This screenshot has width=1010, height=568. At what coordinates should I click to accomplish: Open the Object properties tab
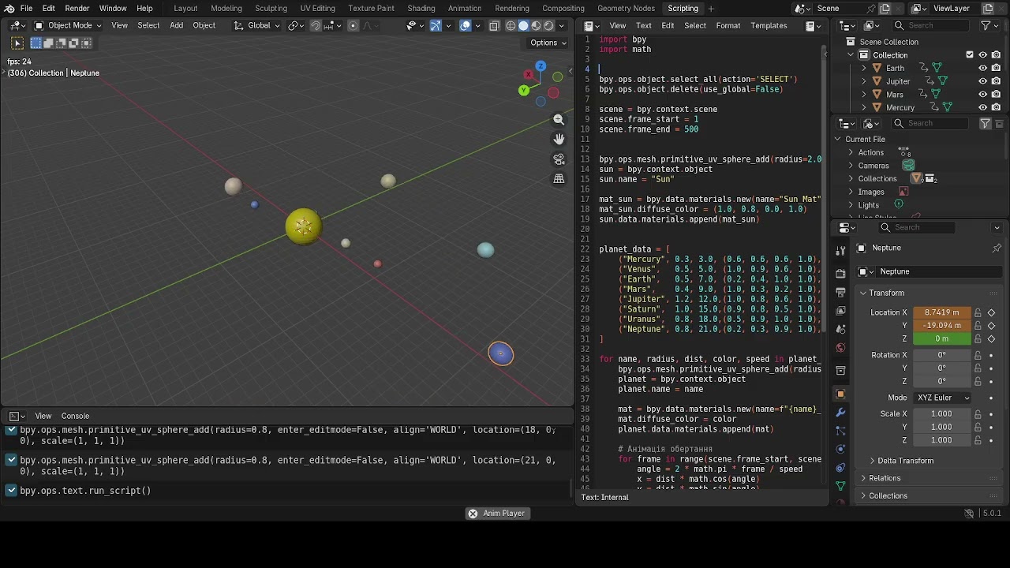pos(840,394)
